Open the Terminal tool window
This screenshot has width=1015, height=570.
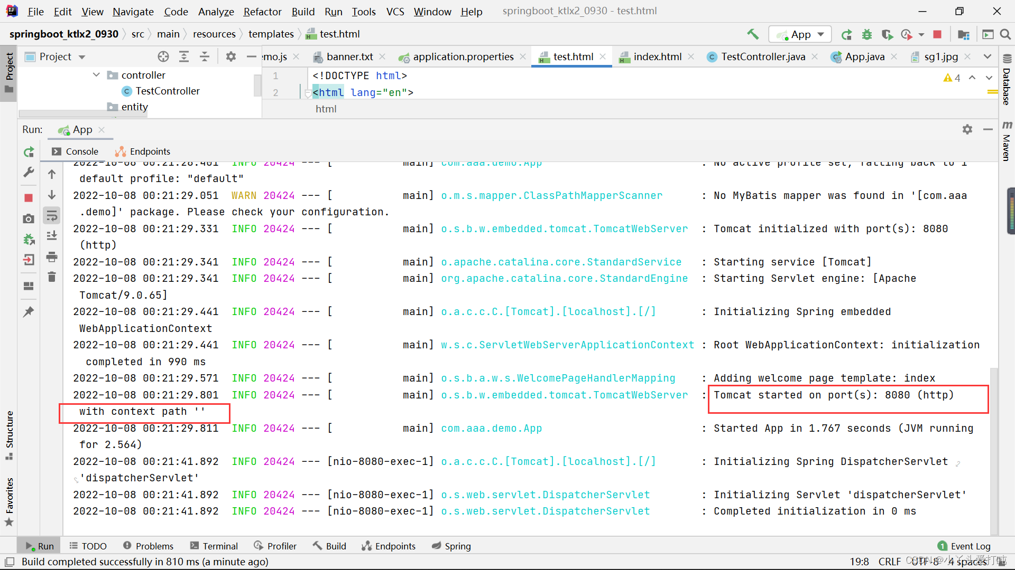tap(214, 546)
